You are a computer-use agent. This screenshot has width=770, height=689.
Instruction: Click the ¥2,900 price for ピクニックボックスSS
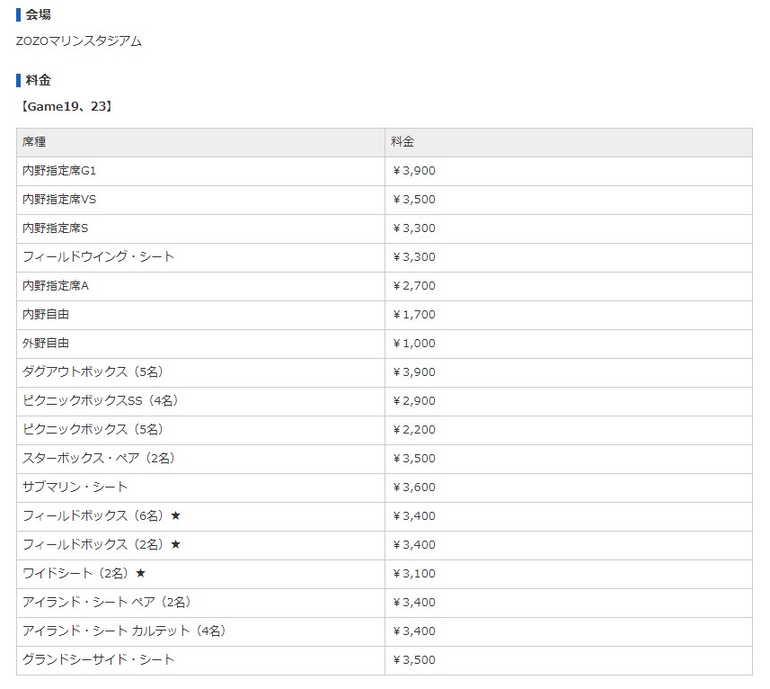(413, 401)
